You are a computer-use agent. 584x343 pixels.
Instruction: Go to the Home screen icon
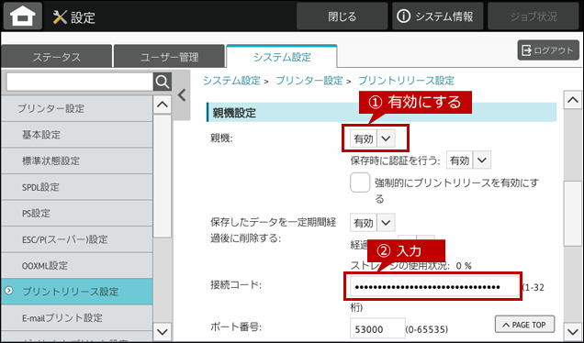coord(23,16)
